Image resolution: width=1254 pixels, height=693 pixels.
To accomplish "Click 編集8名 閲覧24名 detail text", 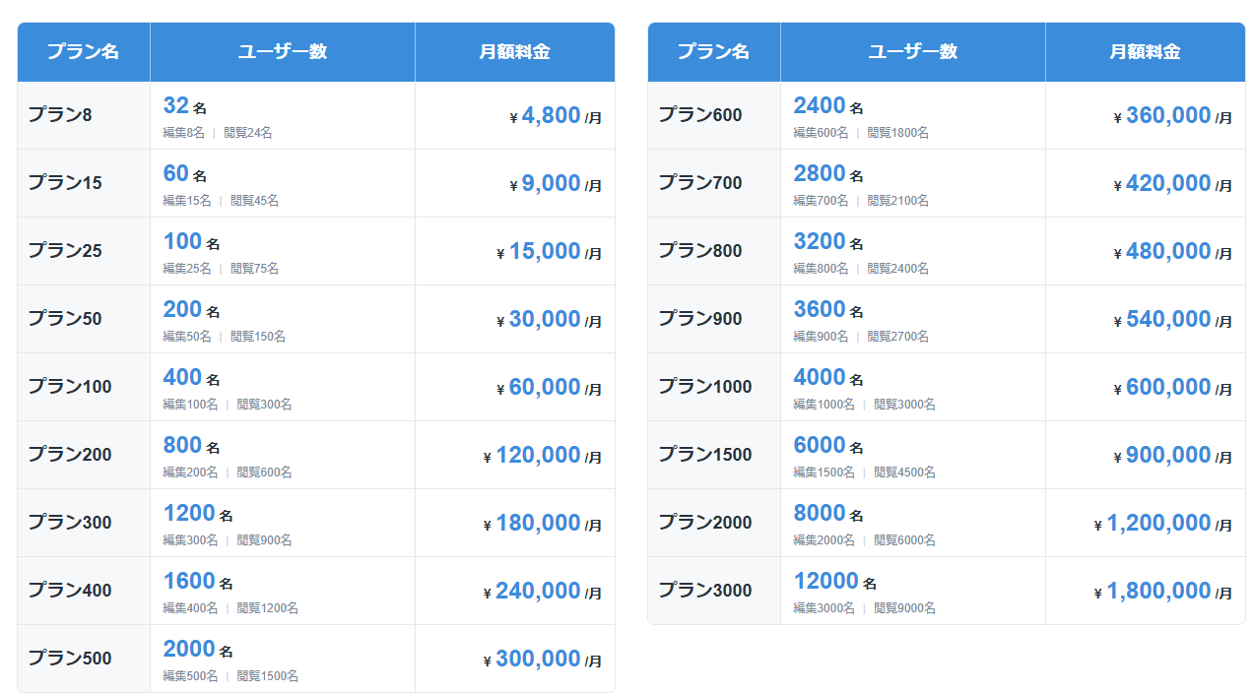I will [x=218, y=133].
